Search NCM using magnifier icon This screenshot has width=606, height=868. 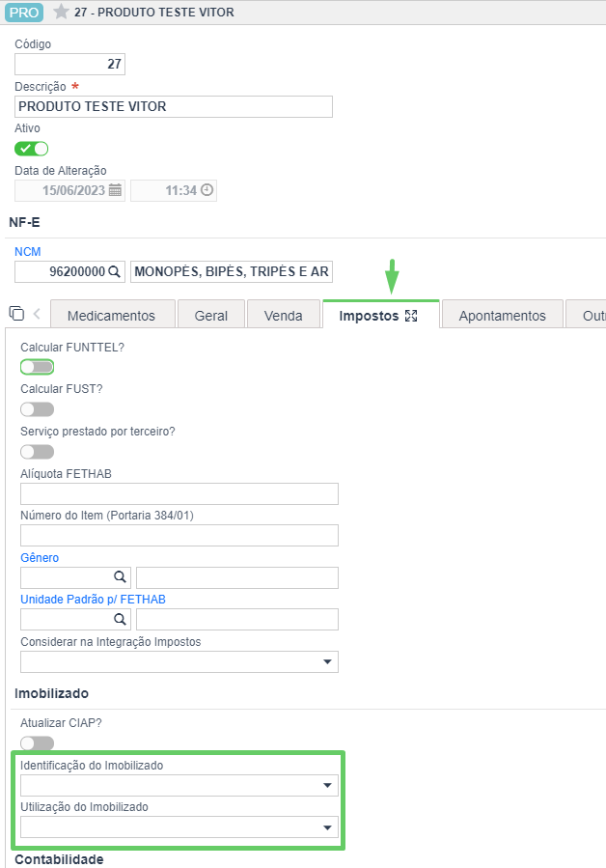click(x=115, y=272)
